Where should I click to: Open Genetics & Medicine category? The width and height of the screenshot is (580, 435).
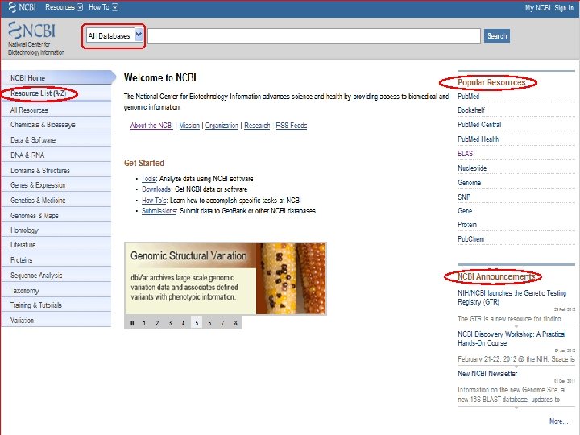point(56,200)
